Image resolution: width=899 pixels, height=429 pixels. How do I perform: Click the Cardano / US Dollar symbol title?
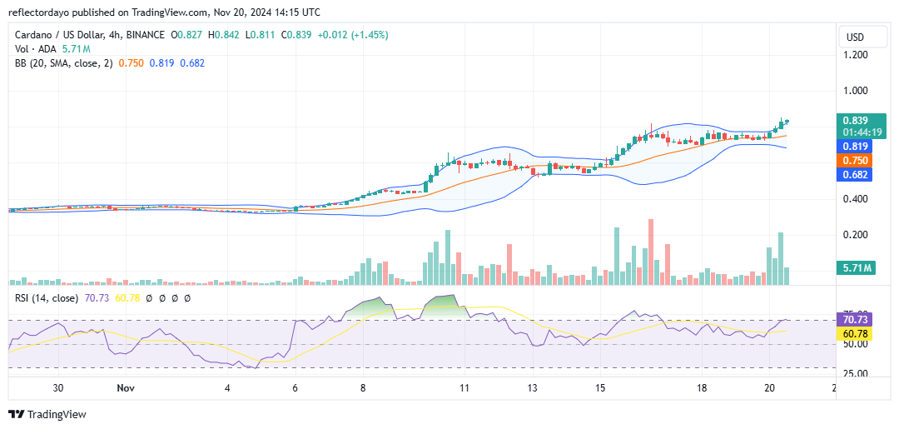pyautogui.click(x=89, y=35)
